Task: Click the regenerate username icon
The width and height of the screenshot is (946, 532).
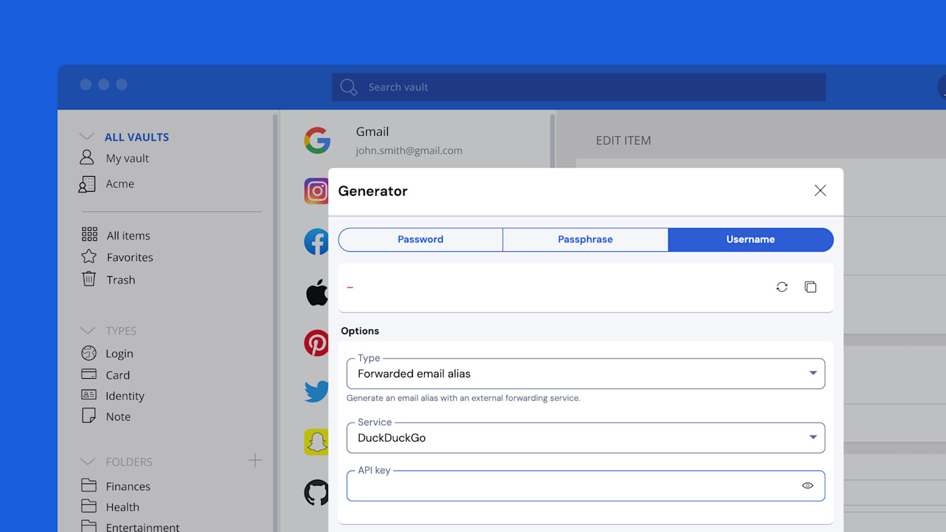Action: 782,287
